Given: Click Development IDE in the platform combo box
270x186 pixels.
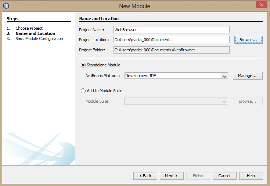Looking at the screenshot, I should (x=173, y=76).
